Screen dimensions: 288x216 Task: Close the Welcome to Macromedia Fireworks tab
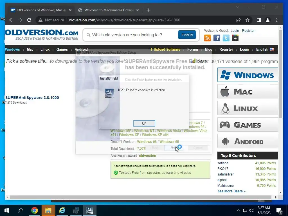coord(137,10)
